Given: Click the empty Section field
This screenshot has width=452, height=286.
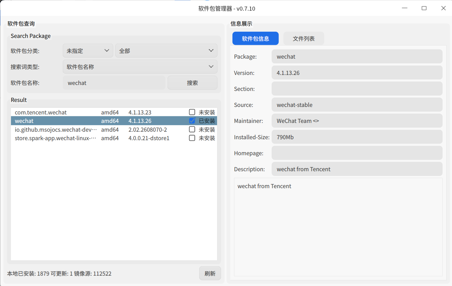Looking at the screenshot, I should (x=357, y=89).
